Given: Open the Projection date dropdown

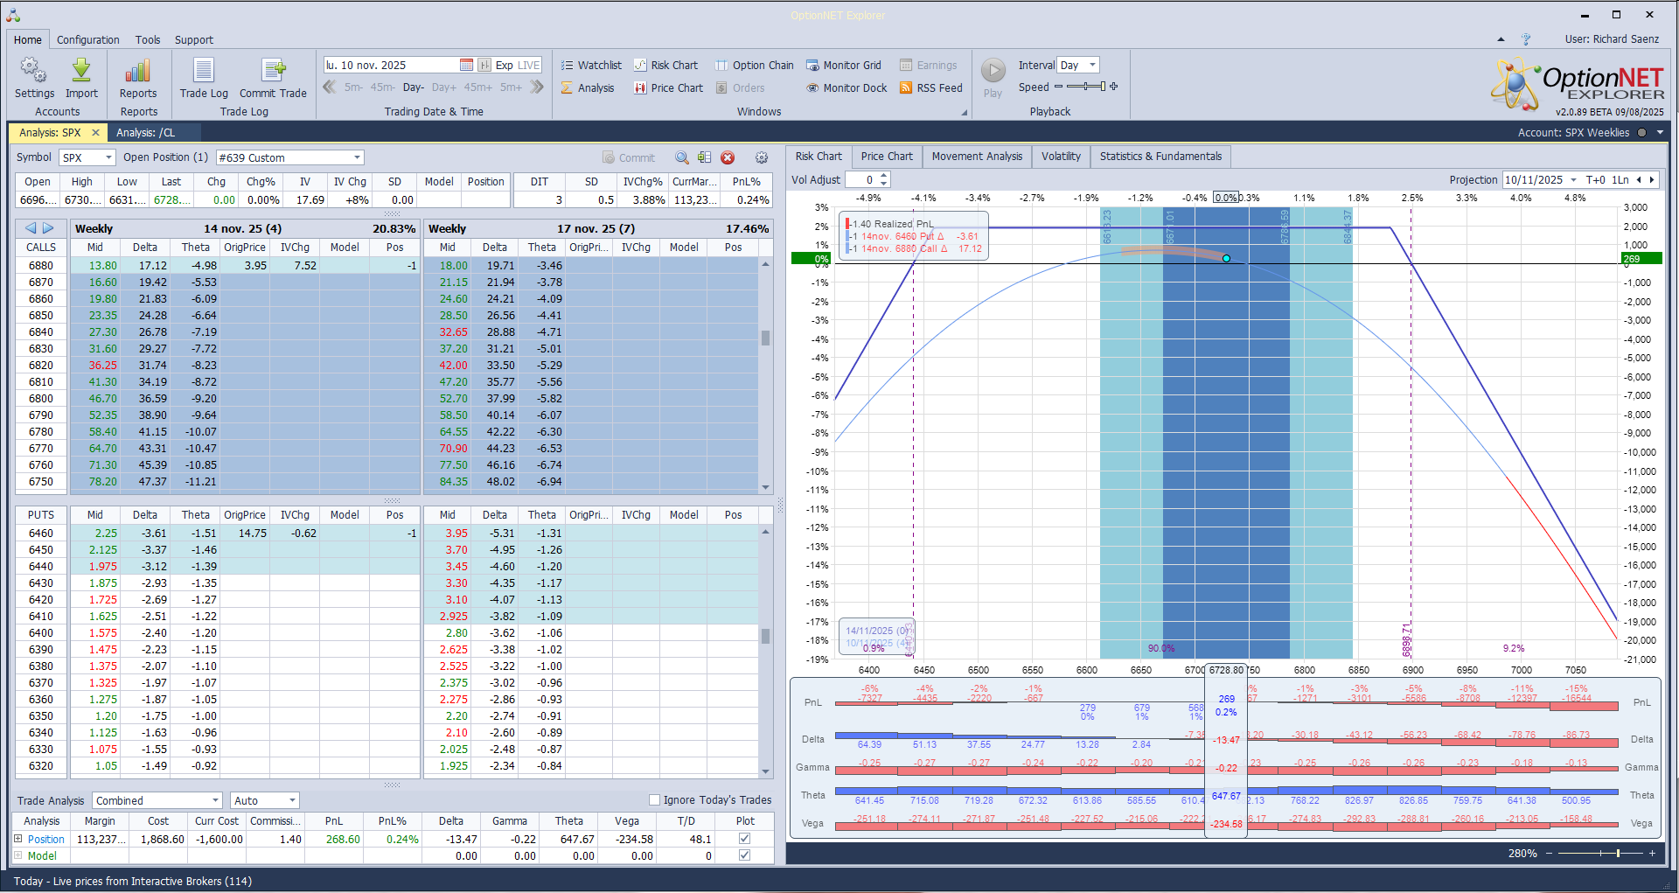Looking at the screenshot, I should 1574,179.
